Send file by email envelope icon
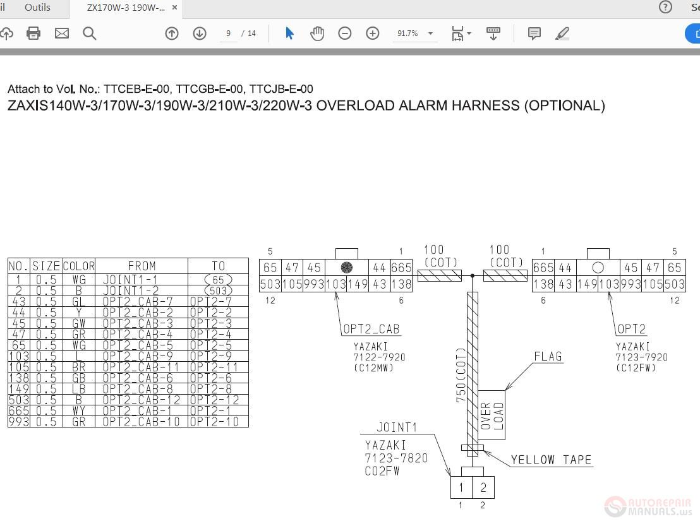 (62, 33)
